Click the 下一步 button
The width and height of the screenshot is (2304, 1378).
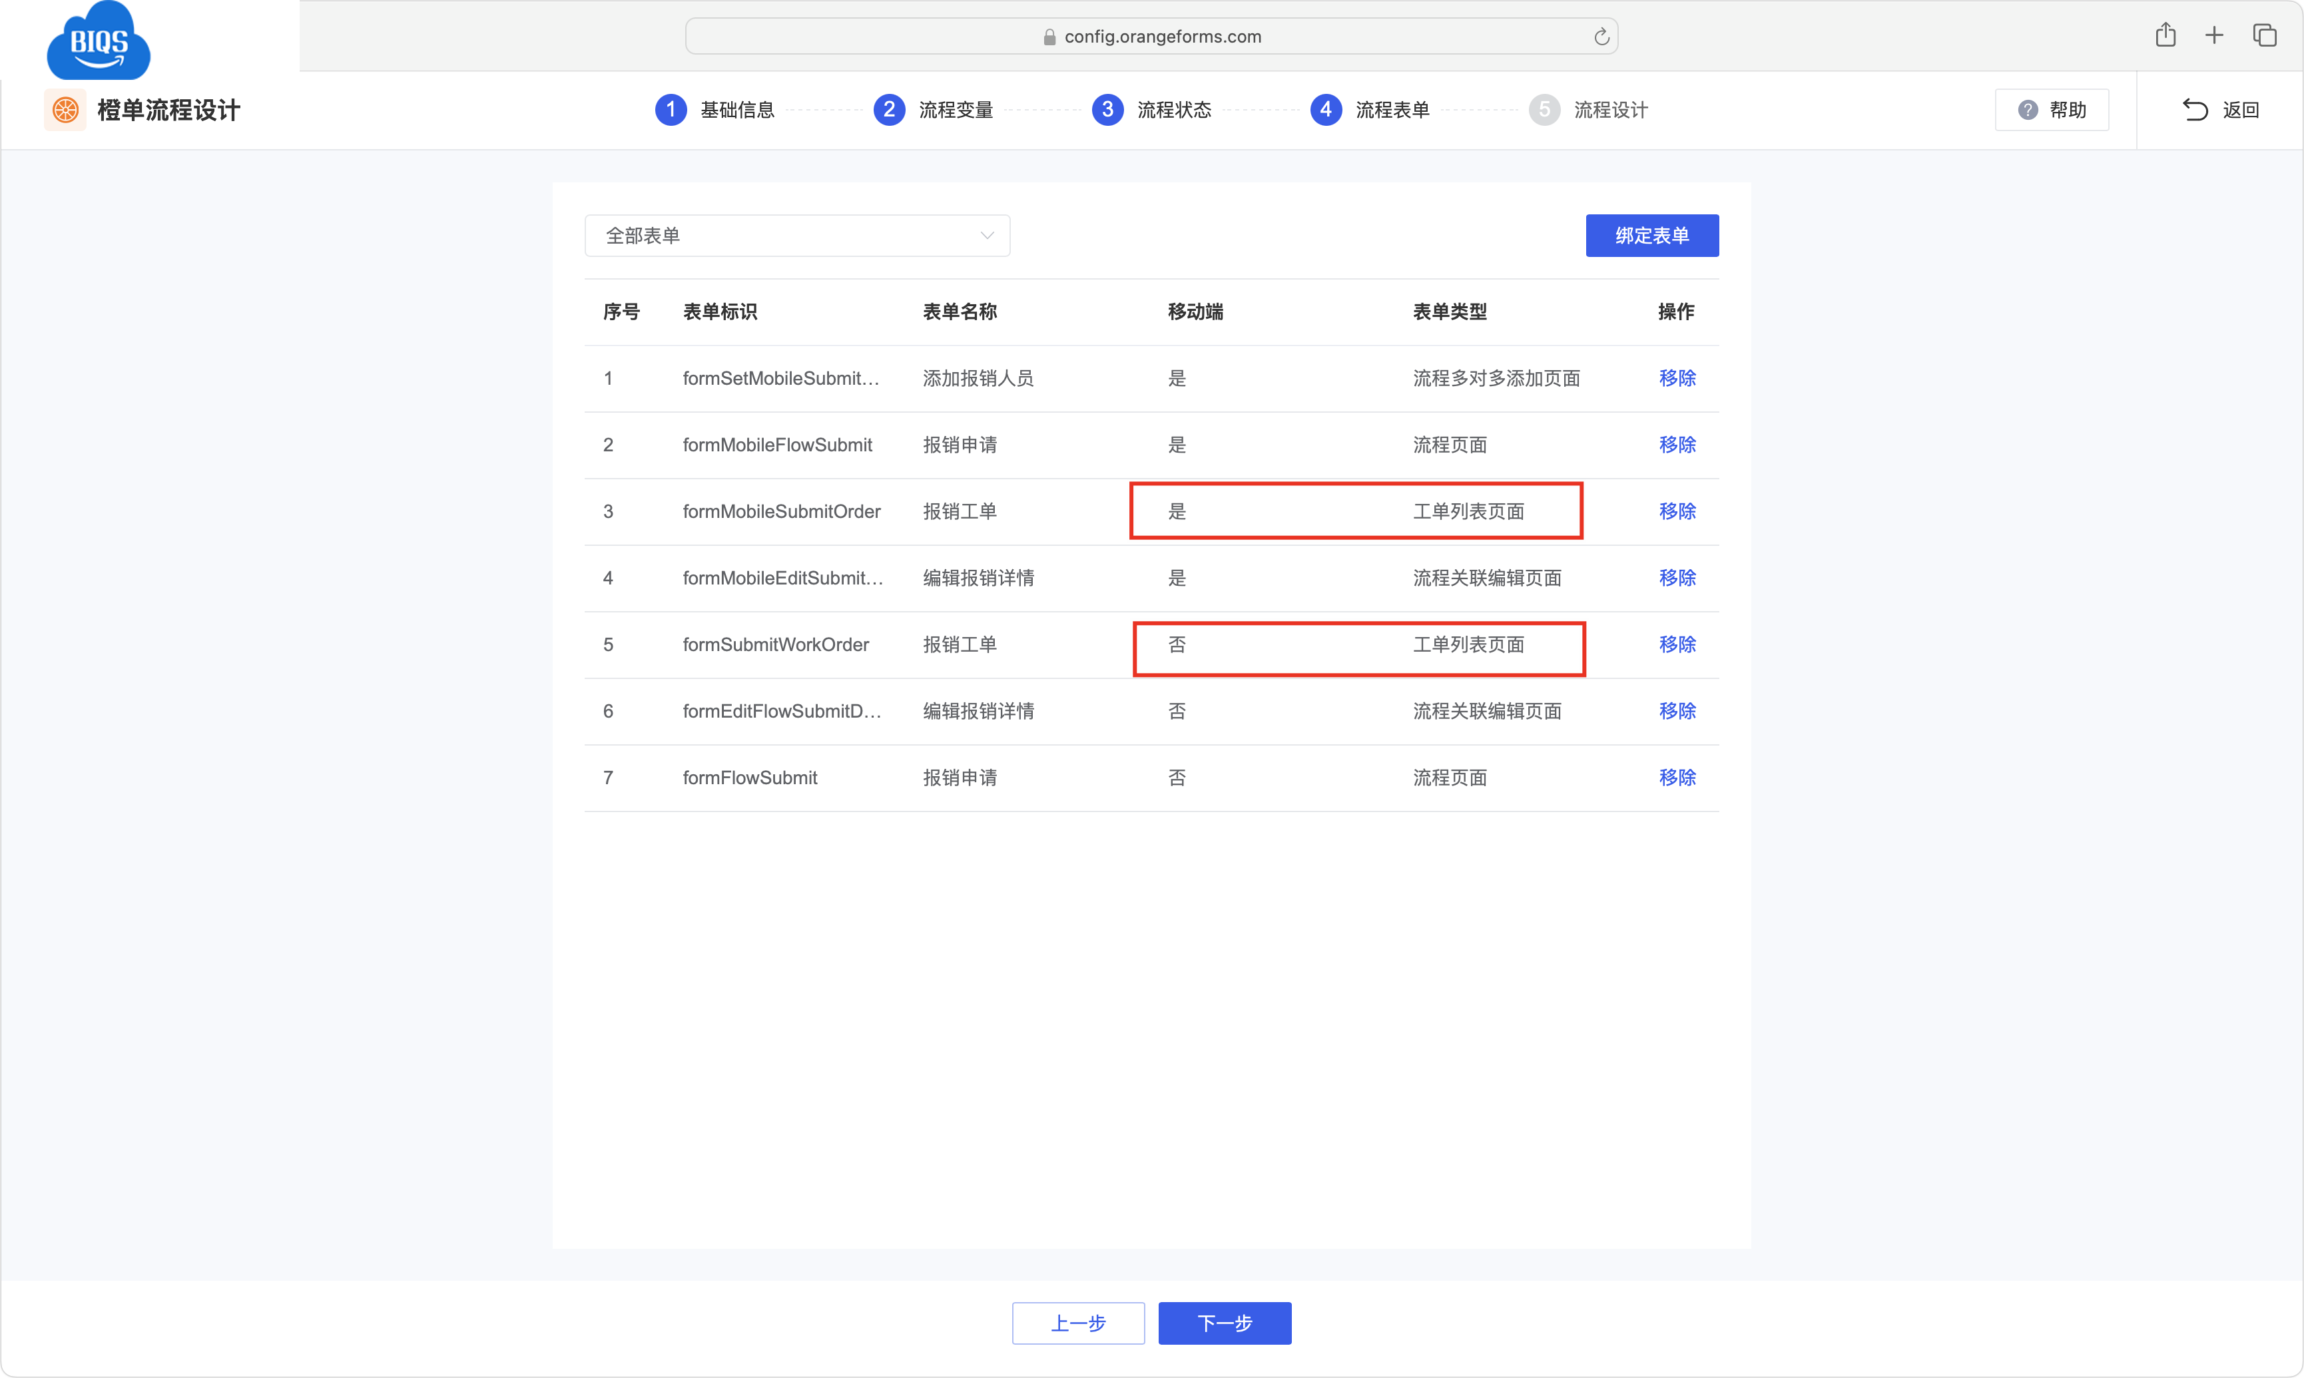[x=1224, y=1323]
